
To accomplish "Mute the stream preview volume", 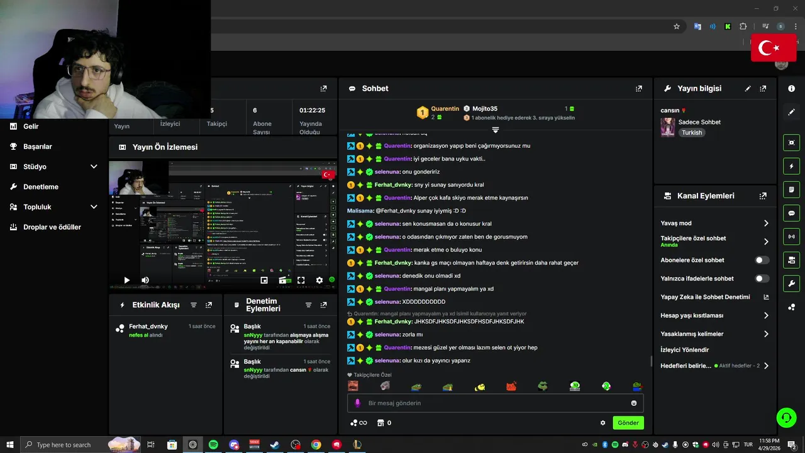I will click(x=145, y=280).
